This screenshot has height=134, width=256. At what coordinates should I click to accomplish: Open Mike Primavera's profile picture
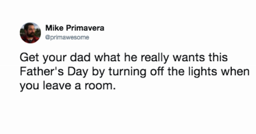tap(30, 33)
